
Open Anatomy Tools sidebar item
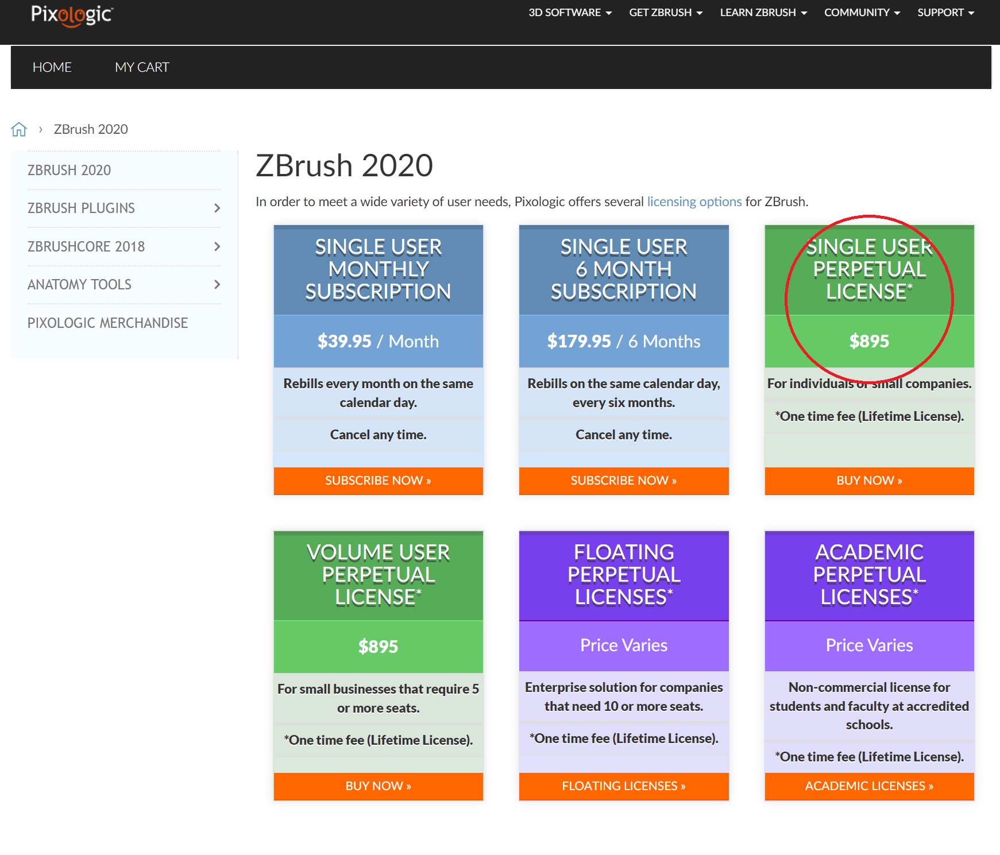click(79, 285)
